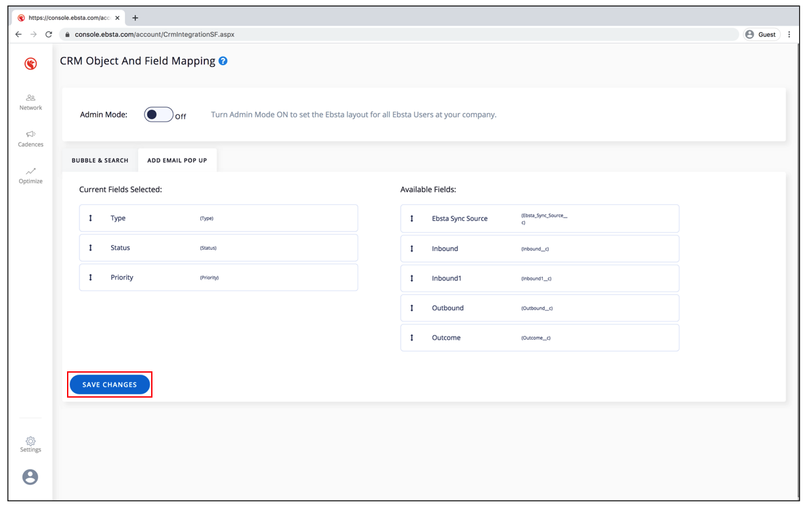Open Chrome's three-dot menu

tap(789, 34)
